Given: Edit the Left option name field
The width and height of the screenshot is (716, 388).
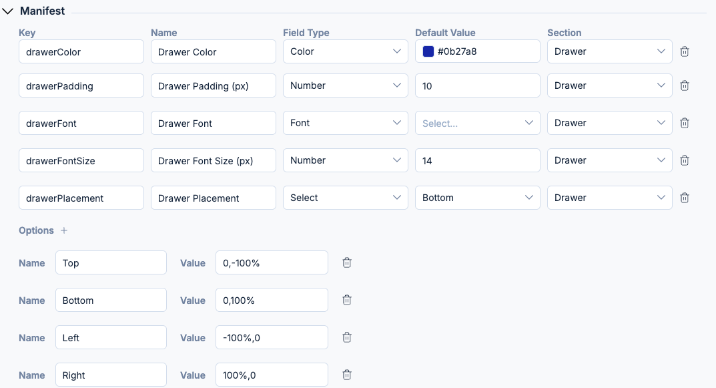Looking at the screenshot, I should [111, 338].
